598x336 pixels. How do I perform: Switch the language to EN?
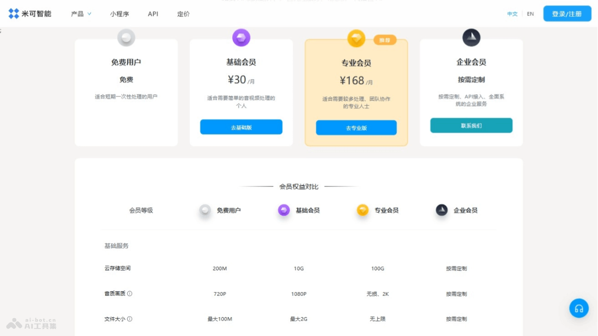pyautogui.click(x=530, y=14)
